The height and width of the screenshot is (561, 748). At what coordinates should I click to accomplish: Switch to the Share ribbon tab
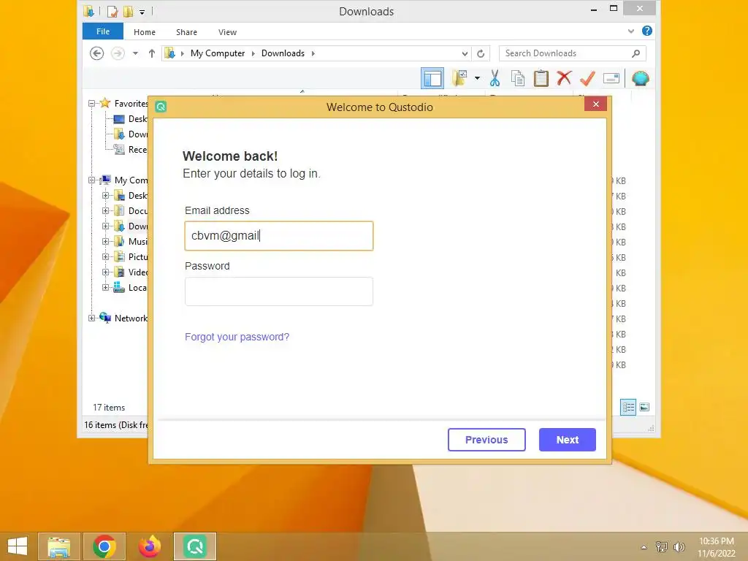[186, 32]
